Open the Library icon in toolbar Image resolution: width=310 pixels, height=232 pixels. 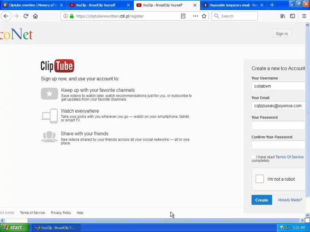pyautogui.click(x=283, y=16)
